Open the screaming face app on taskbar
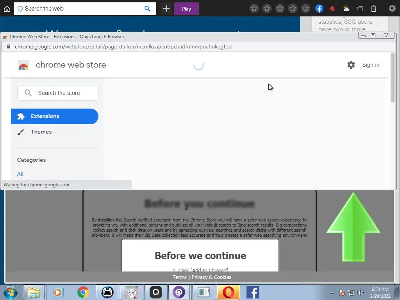Viewport: 400px width, 300px height. point(107,292)
